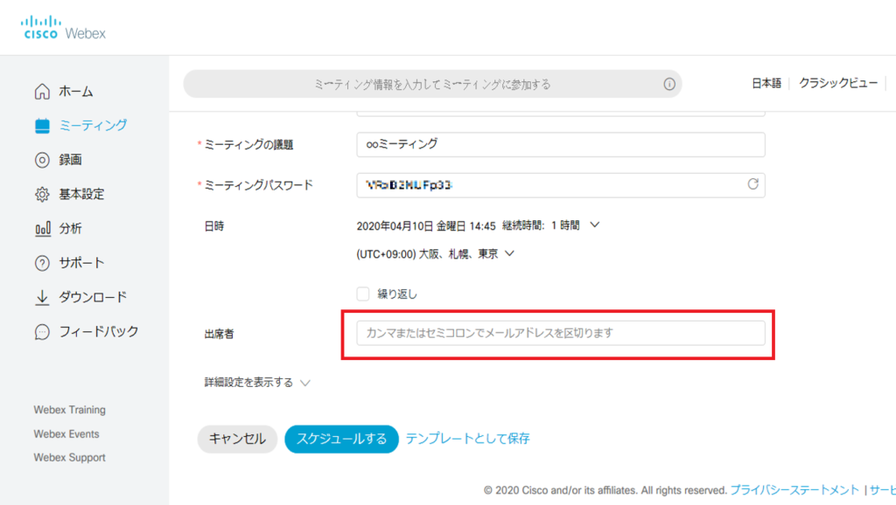896x505 pixels.
Task: Click the スケジュールする button
Action: tap(341, 439)
